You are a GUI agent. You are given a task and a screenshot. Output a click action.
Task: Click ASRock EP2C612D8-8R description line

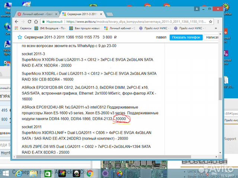pos(89,93)
